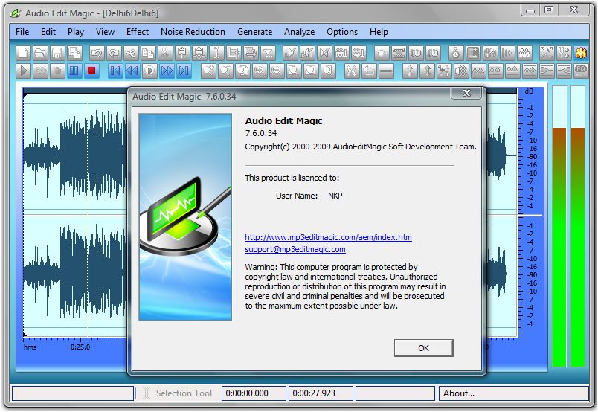Click the upper channel waveform

point(76,155)
